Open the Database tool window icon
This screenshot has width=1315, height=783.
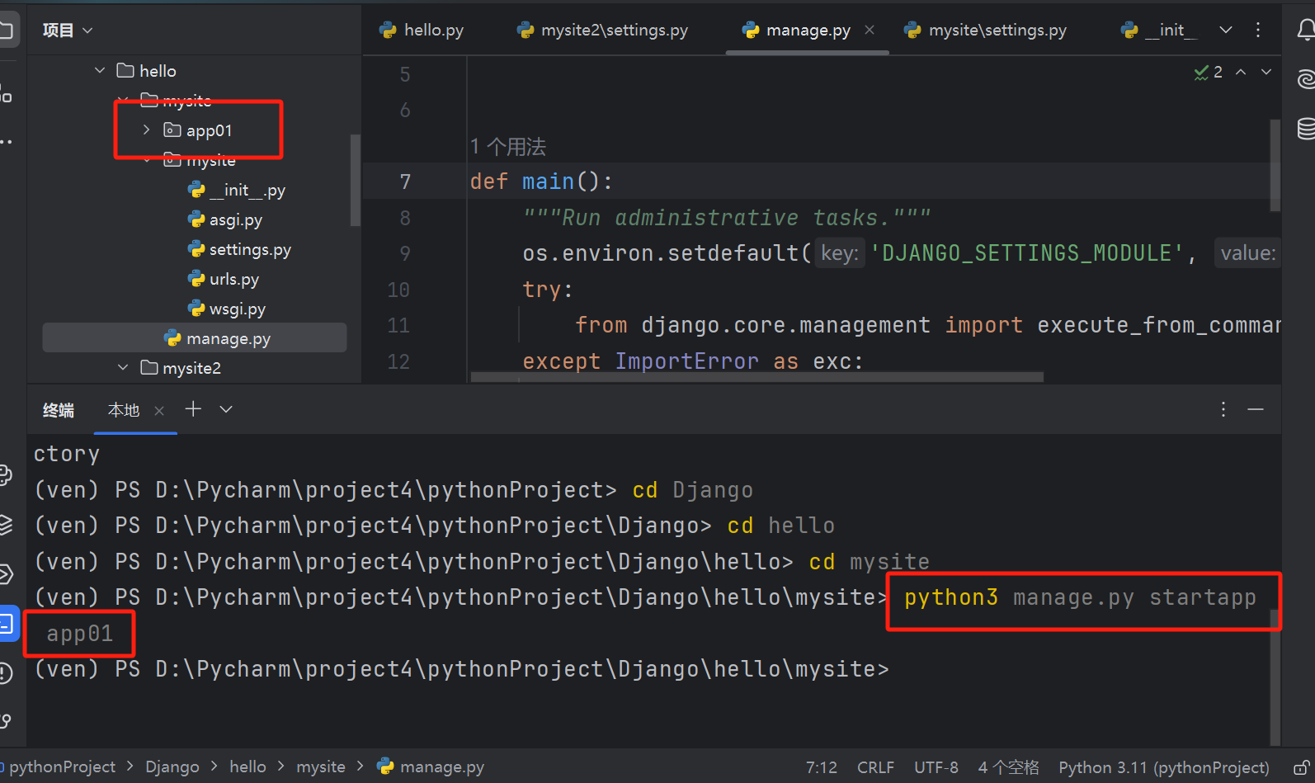(x=1305, y=129)
